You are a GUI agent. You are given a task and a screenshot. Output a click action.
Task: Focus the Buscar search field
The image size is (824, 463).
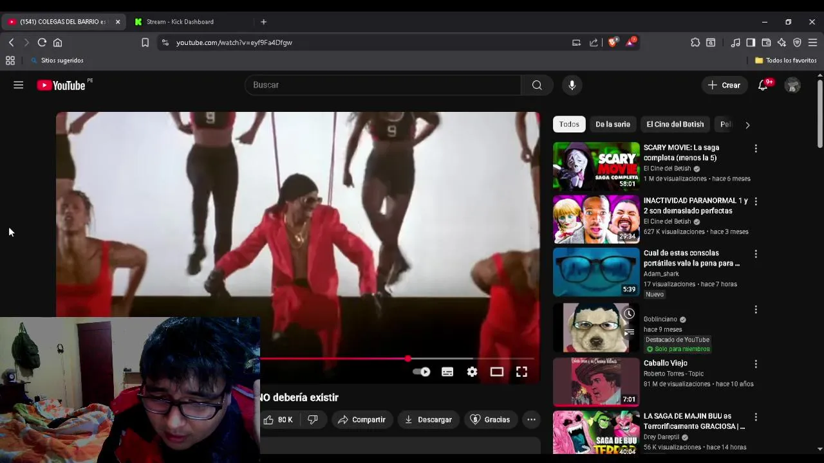[383, 85]
